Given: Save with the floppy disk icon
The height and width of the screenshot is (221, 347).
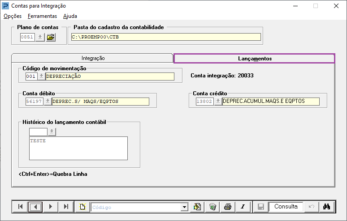Looking at the screenshot, I should point(260,207).
